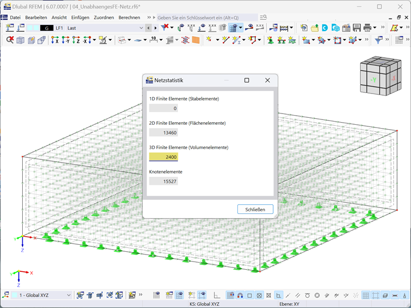The image size is (411, 308).
Task: Toggle the perpendicular snap corner button
Action: [279, 295]
